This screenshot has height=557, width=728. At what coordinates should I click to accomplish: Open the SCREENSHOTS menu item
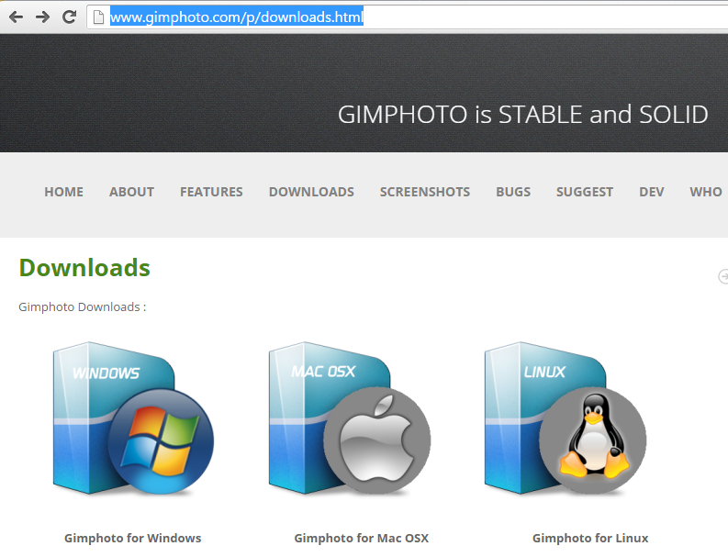point(425,192)
